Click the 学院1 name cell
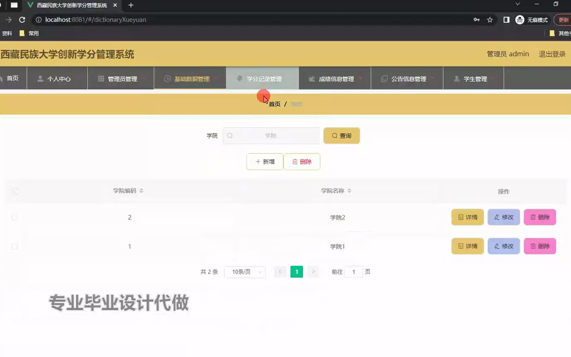This screenshot has height=357, width=571. (x=338, y=247)
